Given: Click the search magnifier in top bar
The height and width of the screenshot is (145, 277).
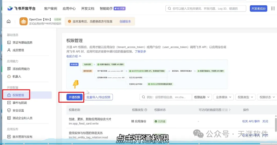Looking at the screenshot, I should (170, 8).
